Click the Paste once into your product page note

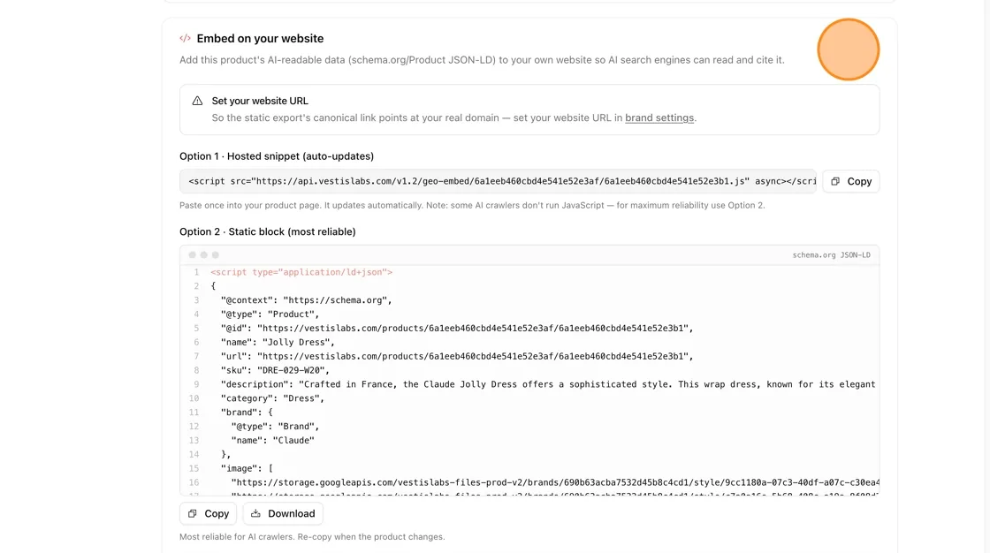coord(472,205)
